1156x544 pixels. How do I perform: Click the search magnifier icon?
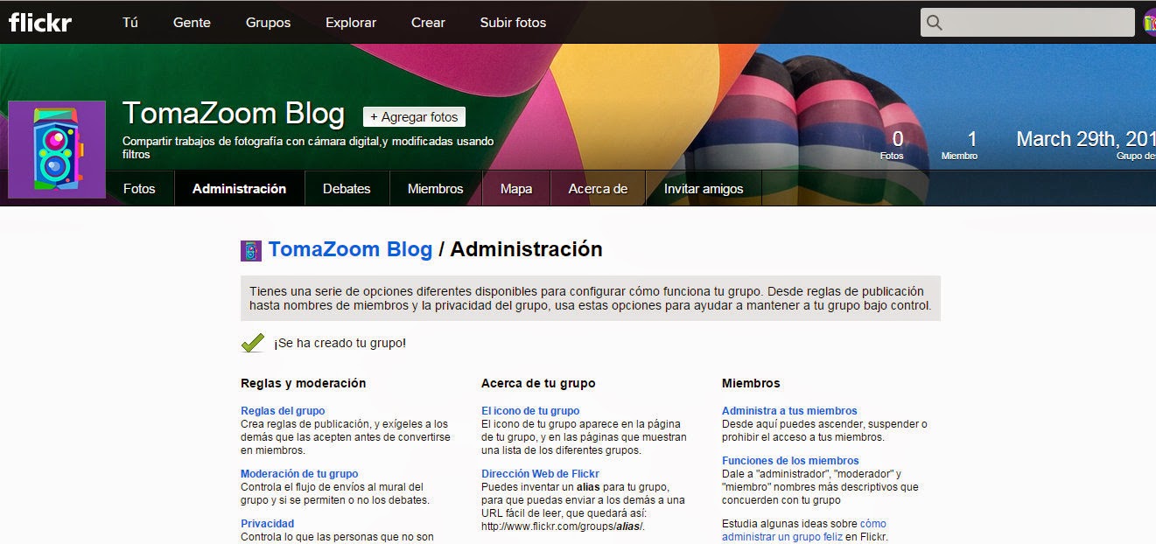[935, 23]
